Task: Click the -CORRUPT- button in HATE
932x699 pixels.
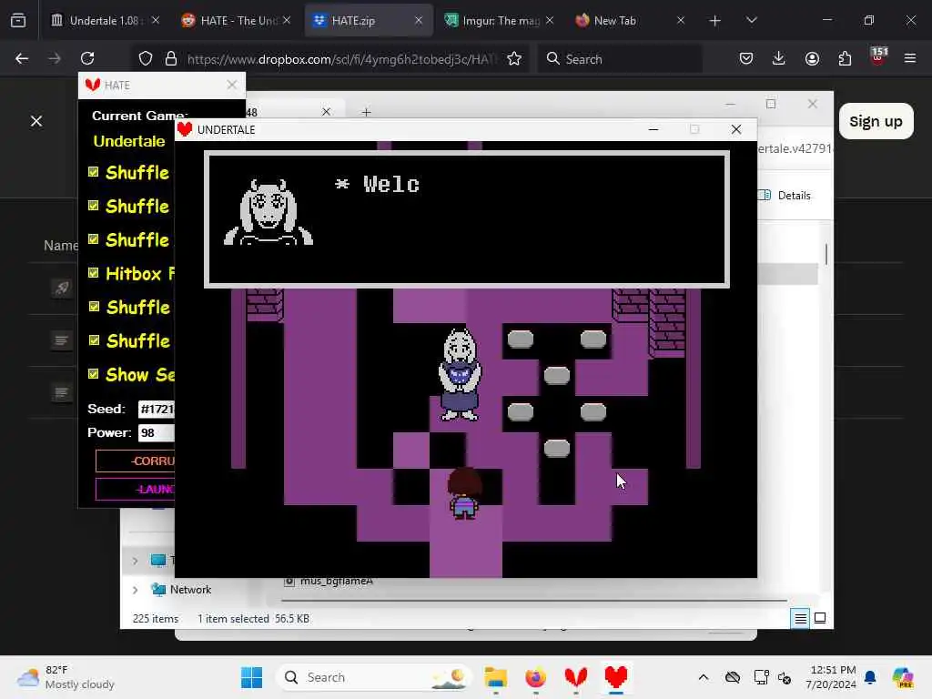Action: [136, 461]
